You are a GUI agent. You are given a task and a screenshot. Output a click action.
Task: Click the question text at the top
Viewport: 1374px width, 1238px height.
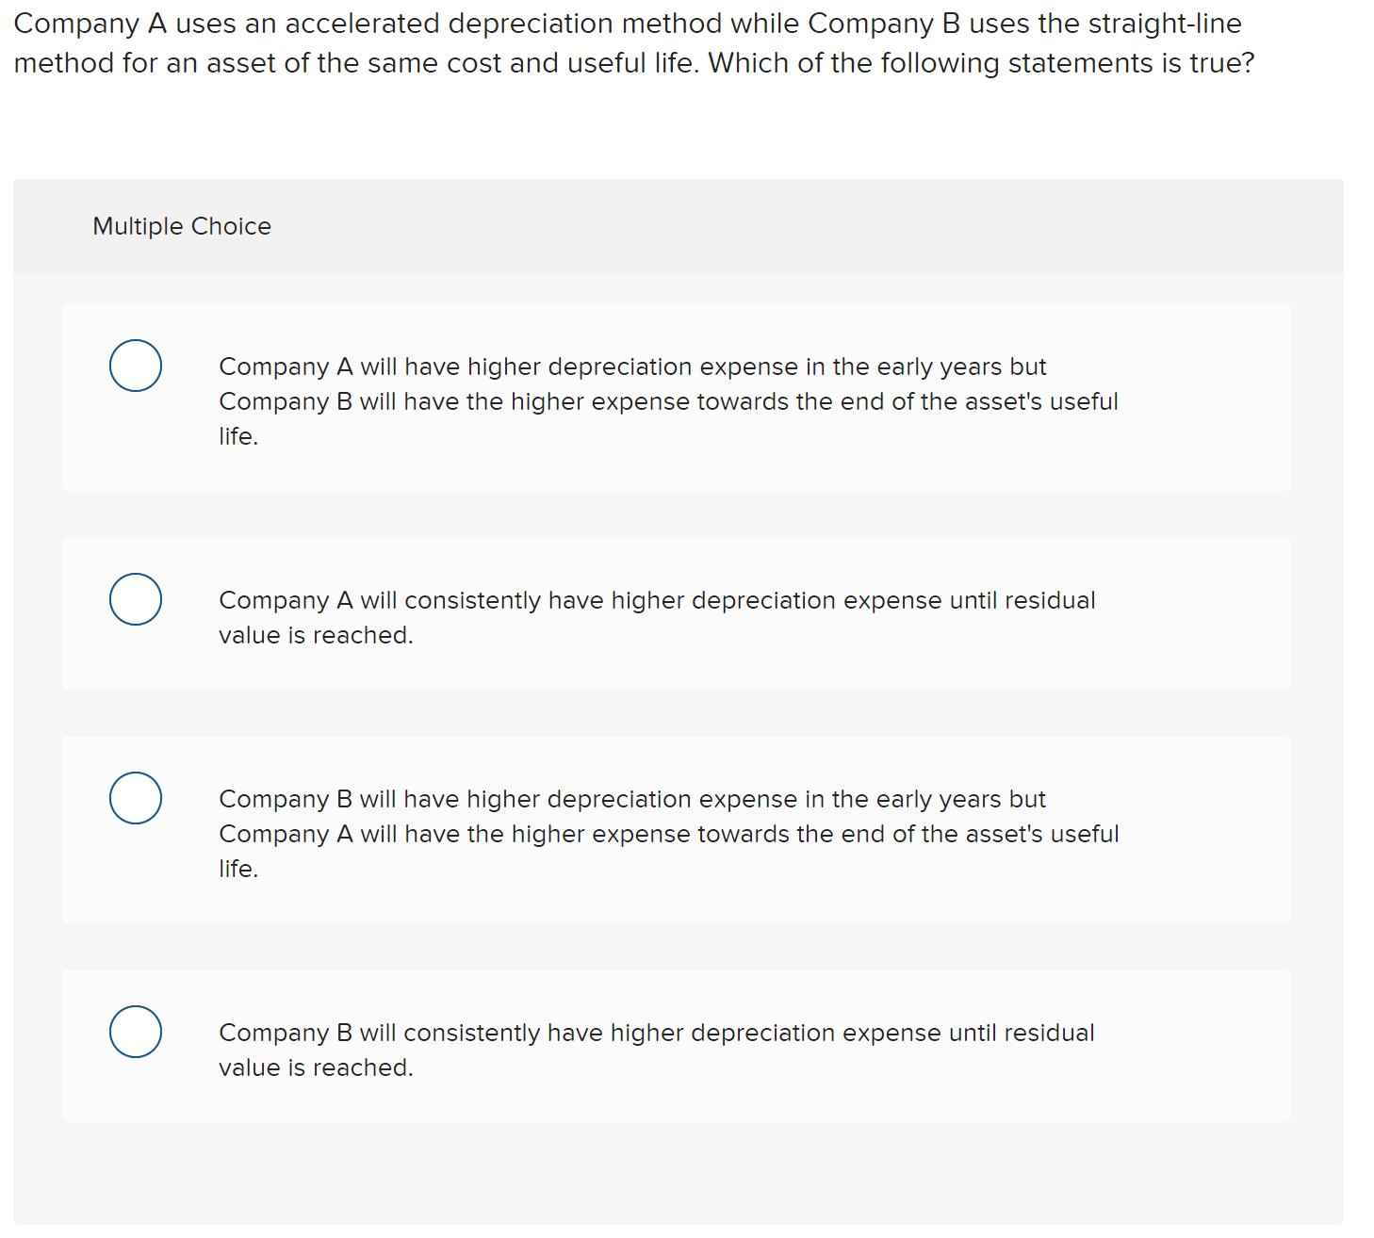click(631, 42)
